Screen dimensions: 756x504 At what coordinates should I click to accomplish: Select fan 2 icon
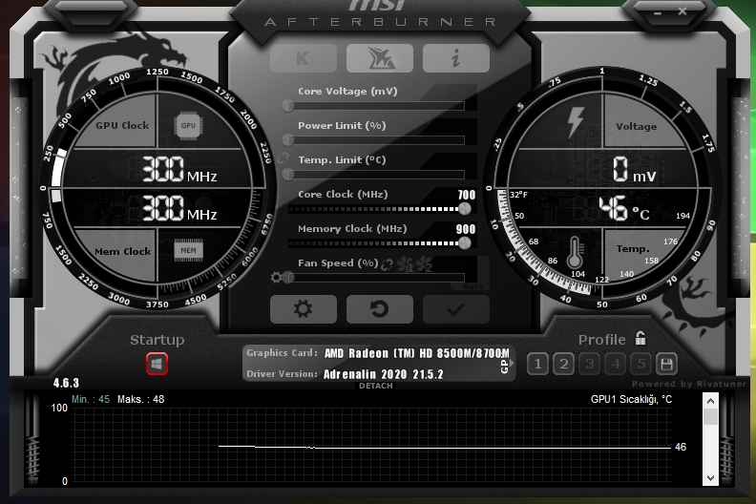click(x=424, y=264)
